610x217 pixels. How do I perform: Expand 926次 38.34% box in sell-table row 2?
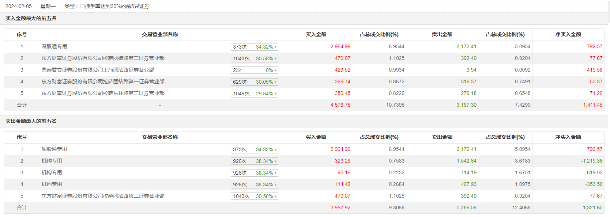click(255, 161)
